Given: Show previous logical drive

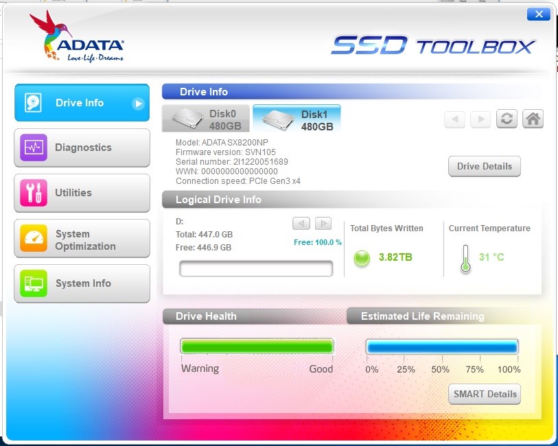Looking at the screenshot, I should point(301,224).
